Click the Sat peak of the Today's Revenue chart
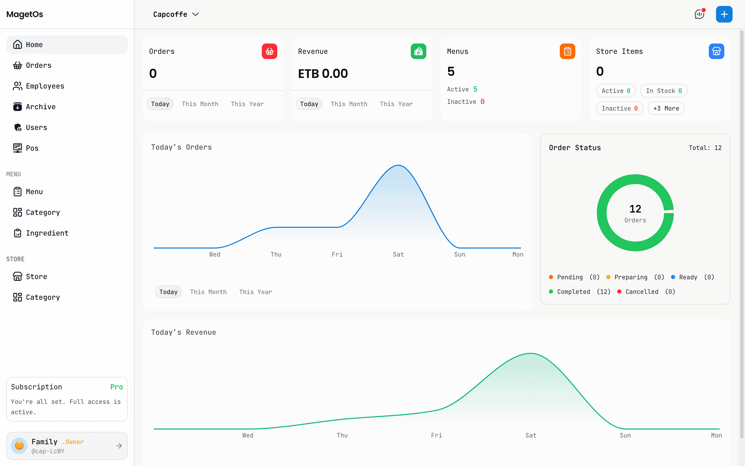The height and width of the screenshot is (466, 745). (531, 353)
